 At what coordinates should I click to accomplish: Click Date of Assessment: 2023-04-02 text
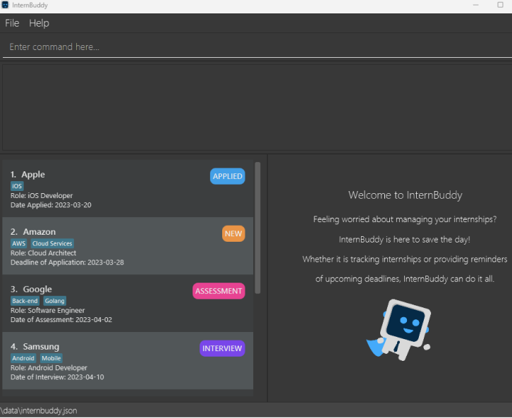pos(61,320)
